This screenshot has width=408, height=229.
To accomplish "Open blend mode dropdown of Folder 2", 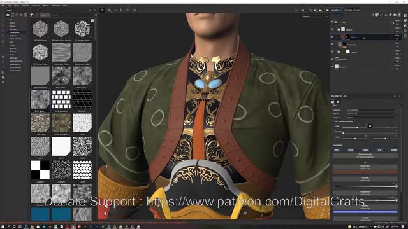I will (x=397, y=28).
